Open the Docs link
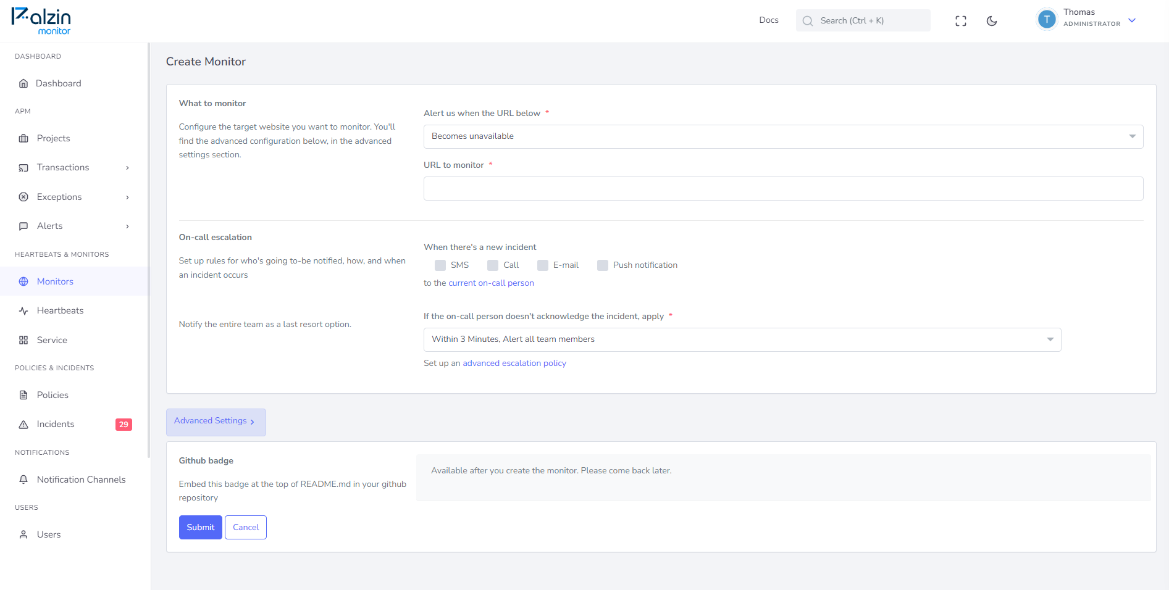 (x=769, y=20)
